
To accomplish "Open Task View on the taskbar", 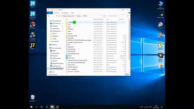I will click(42, 107).
